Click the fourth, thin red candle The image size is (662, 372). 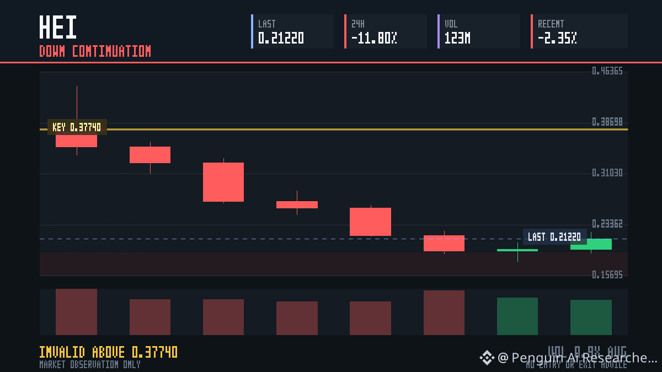tap(297, 204)
